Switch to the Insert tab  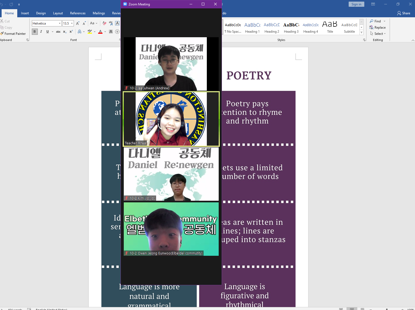(25, 13)
